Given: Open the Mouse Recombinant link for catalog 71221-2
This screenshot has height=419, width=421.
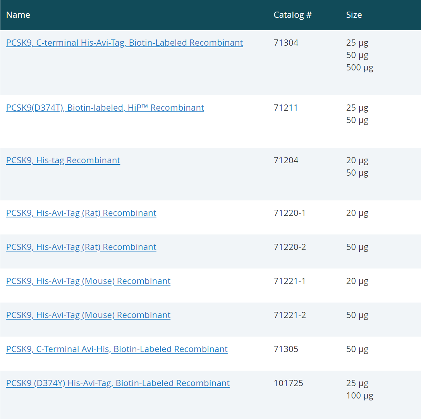Looking at the screenshot, I should [x=88, y=315].
